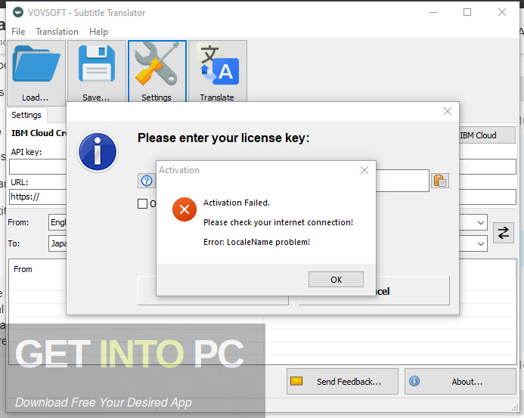Image resolution: width=524 pixels, height=418 pixels.
Task: Confirm the Activation error with OK
Action: (x=336, y=280)
